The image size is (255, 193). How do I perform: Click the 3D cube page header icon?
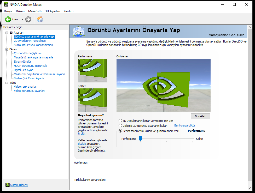79,32
